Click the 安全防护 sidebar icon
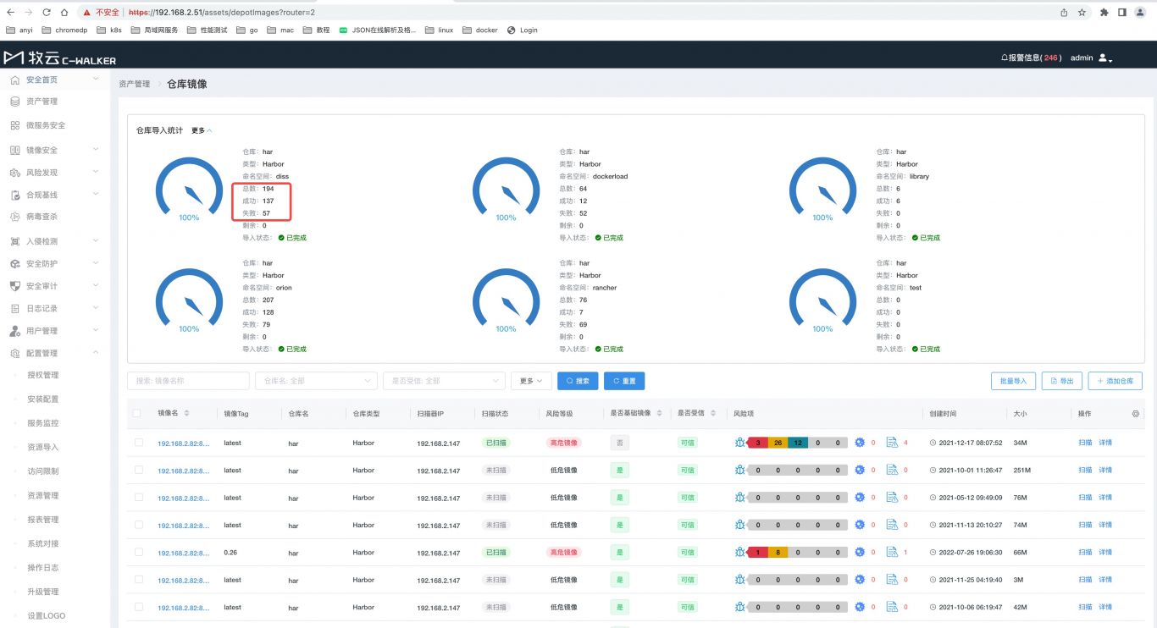This screenshot has width=1157, height=628. 15,263
